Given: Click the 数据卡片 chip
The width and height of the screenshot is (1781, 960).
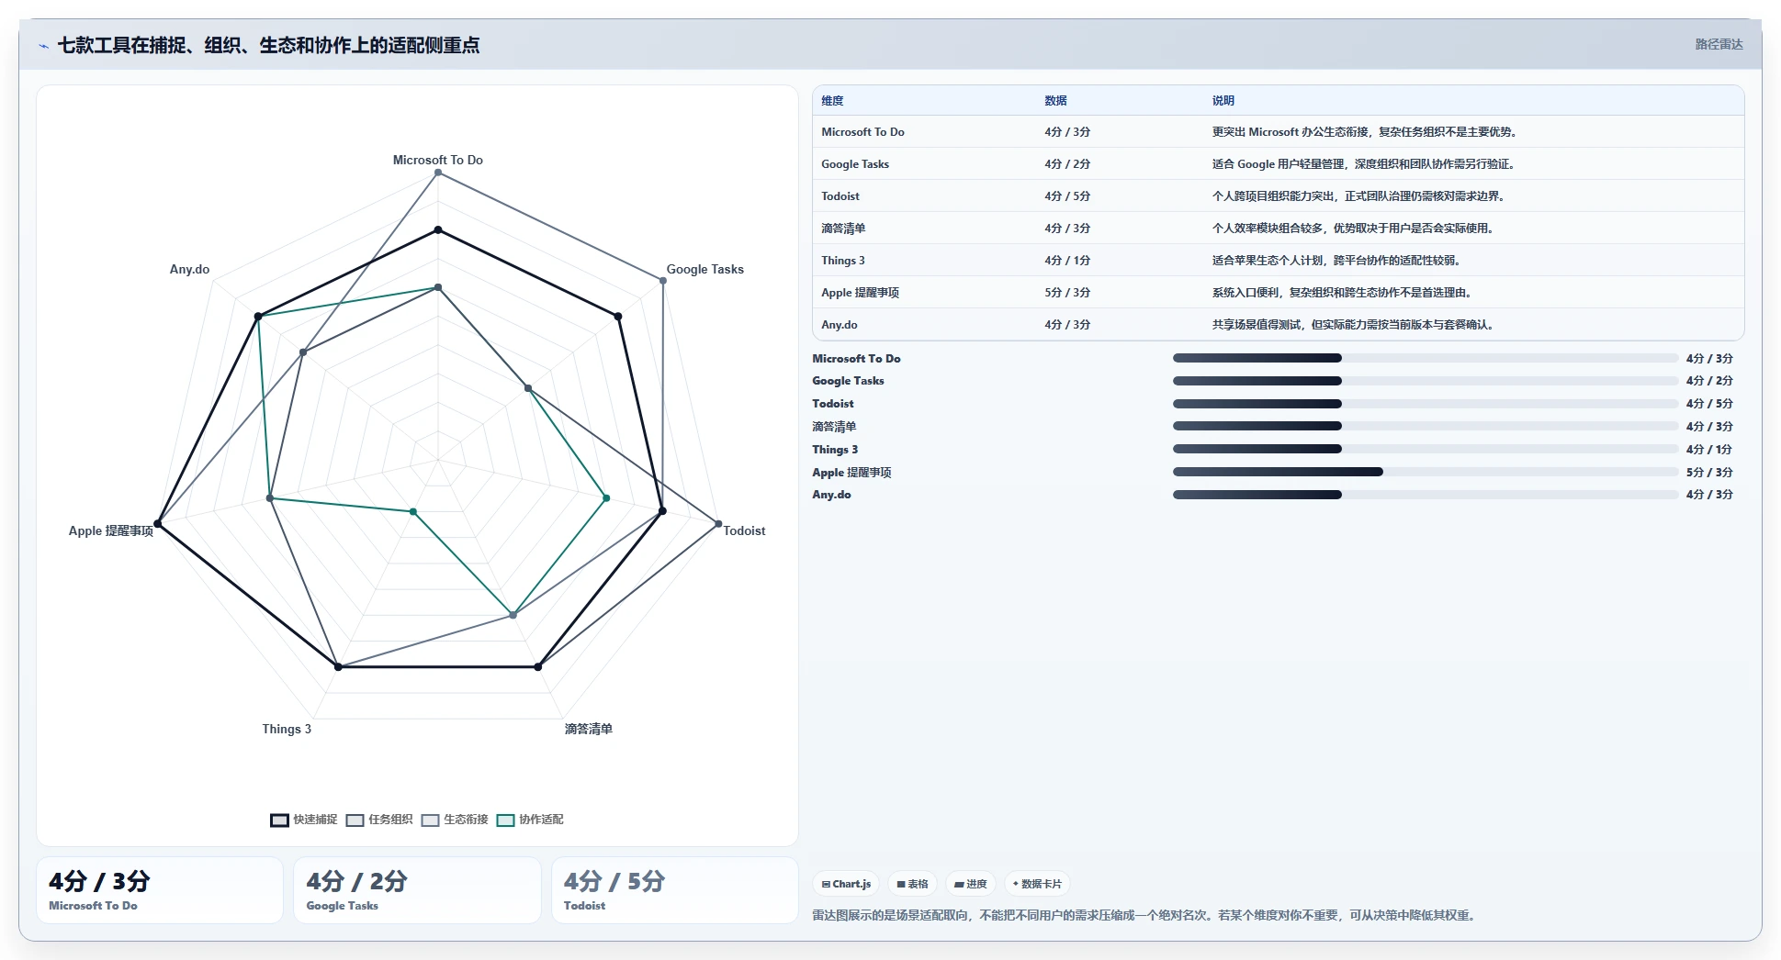Looking at the screenshot, I should click(x=1037, y=884).
